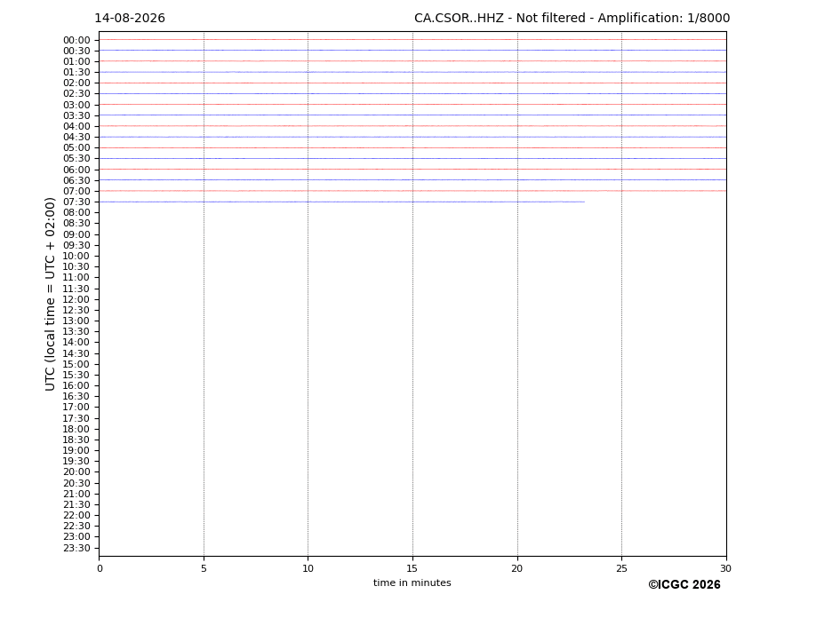Click the 16:30 time row label
Image resolution: width=824 pixels, height=618 pixels.
point(76,396)
